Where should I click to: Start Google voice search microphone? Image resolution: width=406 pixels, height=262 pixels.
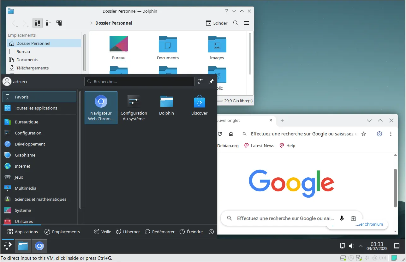point(342,218)
